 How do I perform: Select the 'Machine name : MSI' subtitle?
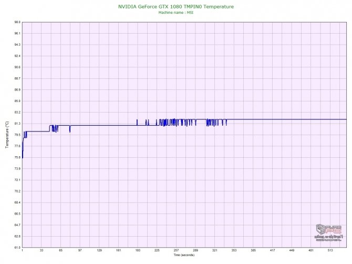point(176,13)
